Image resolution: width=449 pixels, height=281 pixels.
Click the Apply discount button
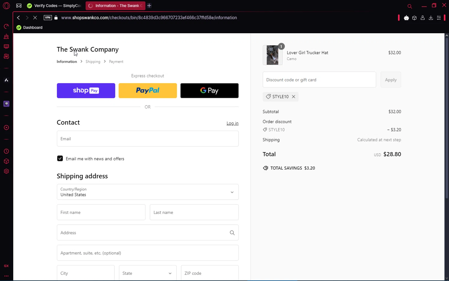391,80
